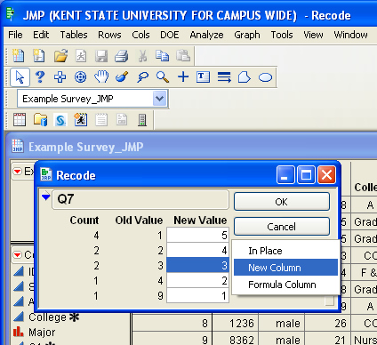Open the Cols menu
The width and height of the screenshot is (377, 345).
click(140, 35)
